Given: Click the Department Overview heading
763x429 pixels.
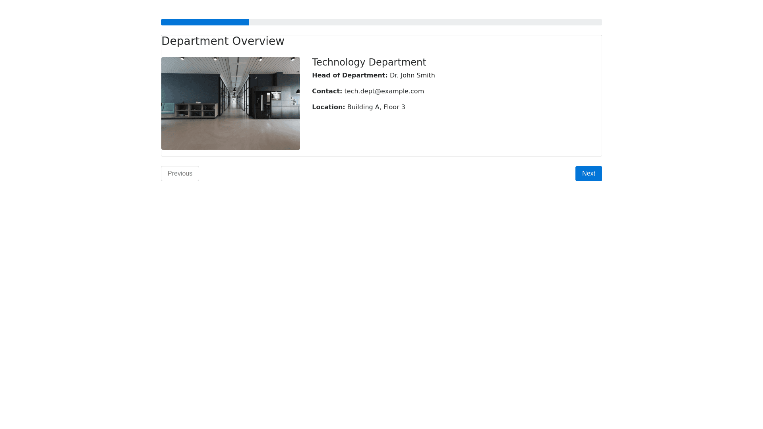Looking at the screenshot, I should point(223,41).
